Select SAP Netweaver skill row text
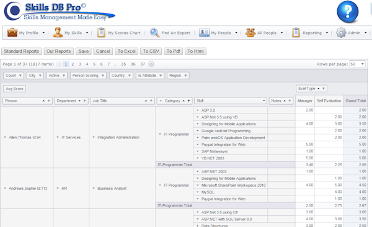This screenshot has height=227, width=372. 215,151
